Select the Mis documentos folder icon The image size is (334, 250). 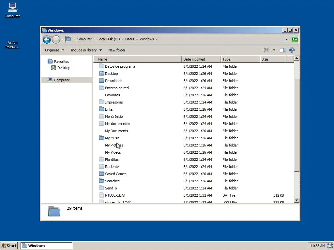click(x=102, y=123)
